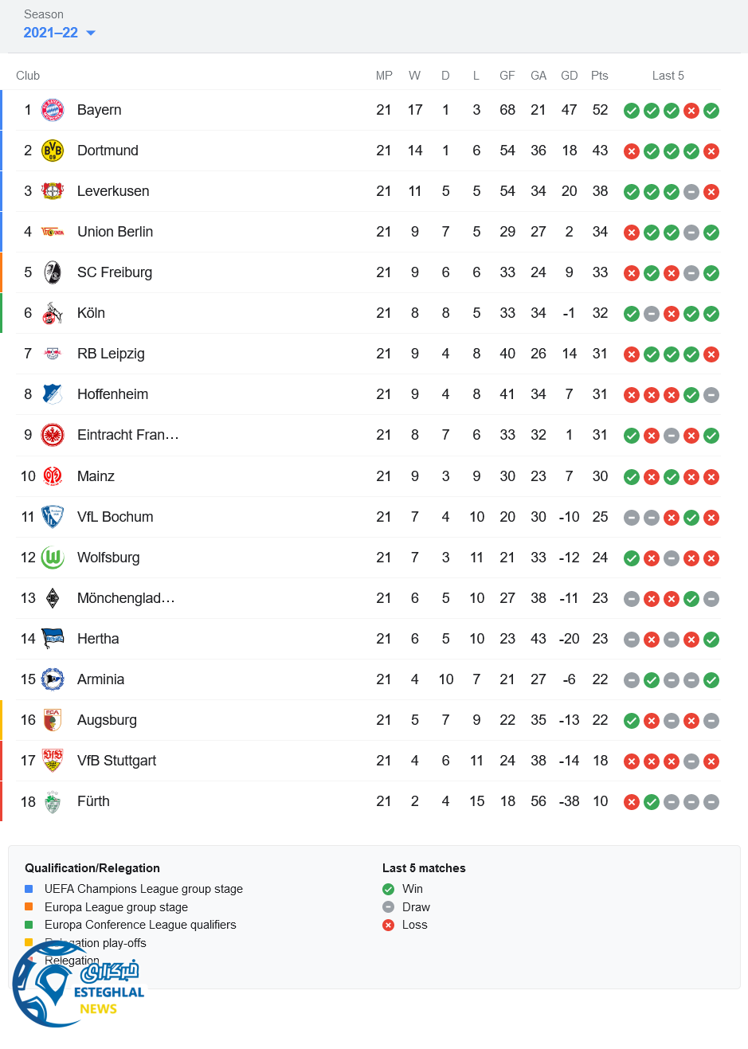Click the Pts column header

click(600, 76)
